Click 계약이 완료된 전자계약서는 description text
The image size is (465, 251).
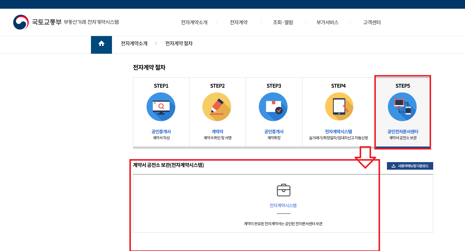click(283, 224)
